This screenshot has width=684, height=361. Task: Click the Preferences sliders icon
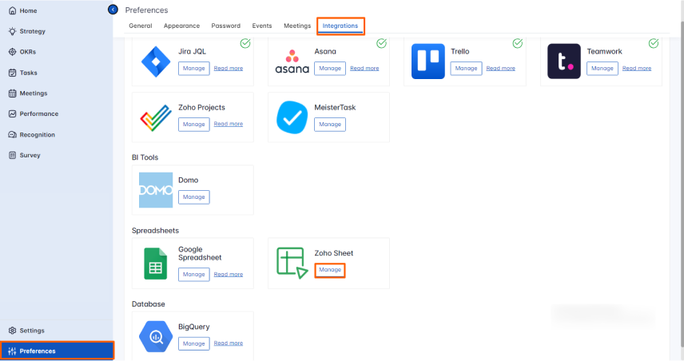(12, 351)
